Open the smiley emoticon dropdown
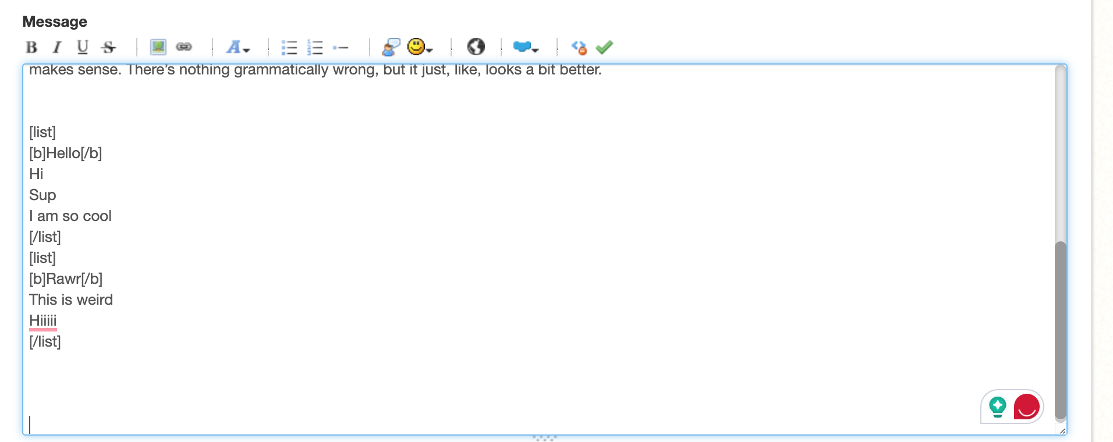Screen dimensions: 1113x442 click(x=420, y=47)
